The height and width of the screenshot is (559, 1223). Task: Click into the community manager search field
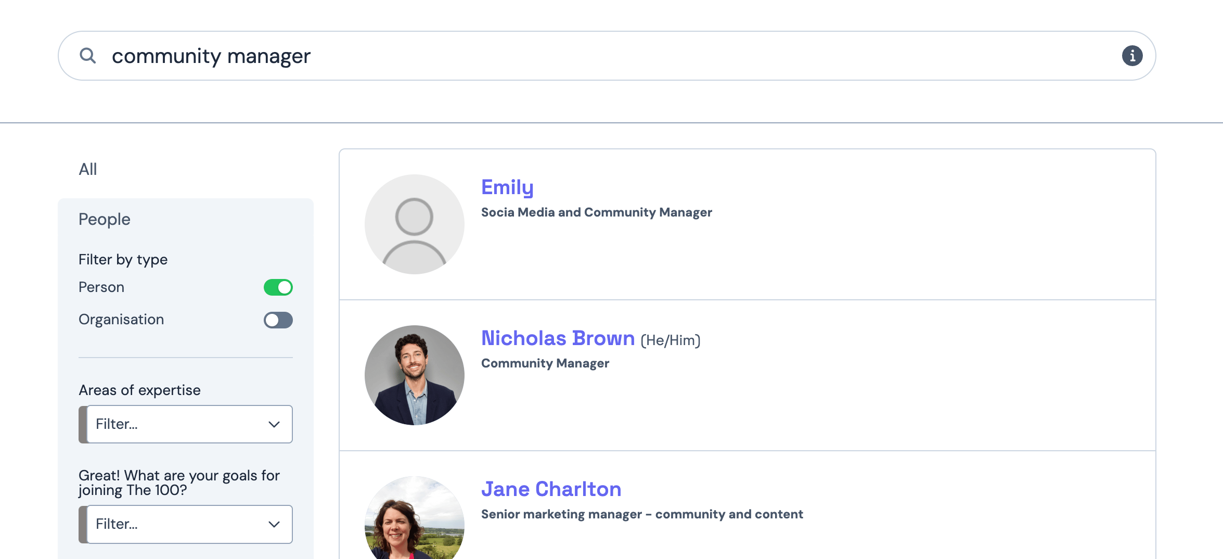572,56
